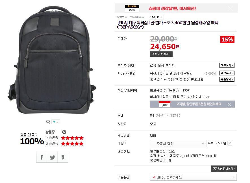This screenshot has width=250, height=183.
Task: Dismiss the 5,000 won coupon notice
Action: pyautogui.click(x=229, y=104)
